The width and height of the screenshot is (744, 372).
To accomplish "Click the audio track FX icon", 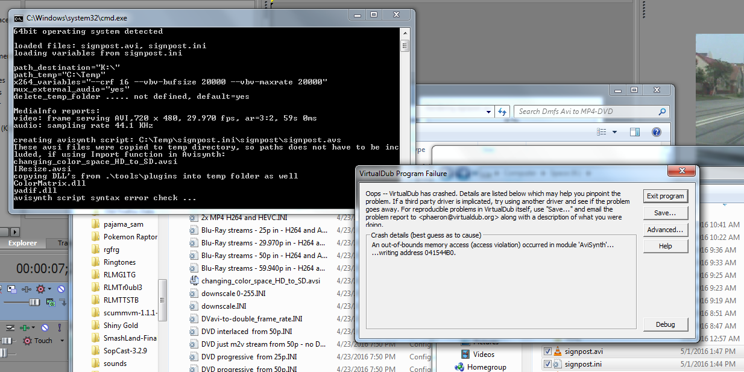I will (25, 328).
